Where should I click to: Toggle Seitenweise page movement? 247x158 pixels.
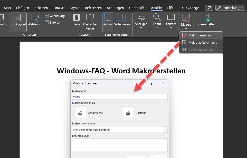point(122,21)
